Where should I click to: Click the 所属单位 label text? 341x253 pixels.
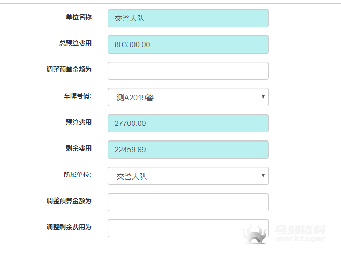78,175
